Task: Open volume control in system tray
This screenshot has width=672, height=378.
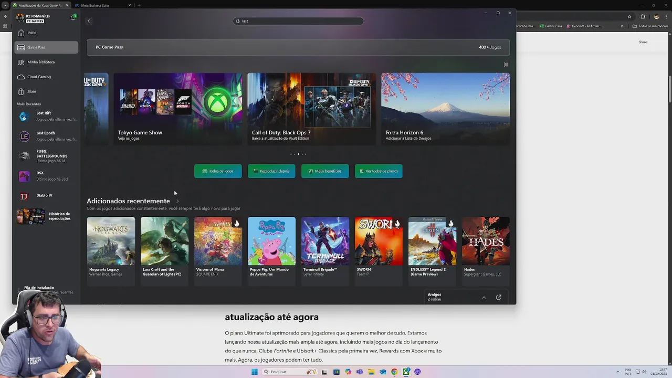Action: [645, 372]
